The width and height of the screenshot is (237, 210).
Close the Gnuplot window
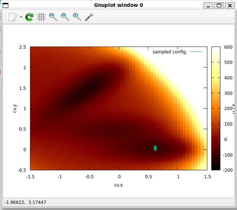(230, 5)
